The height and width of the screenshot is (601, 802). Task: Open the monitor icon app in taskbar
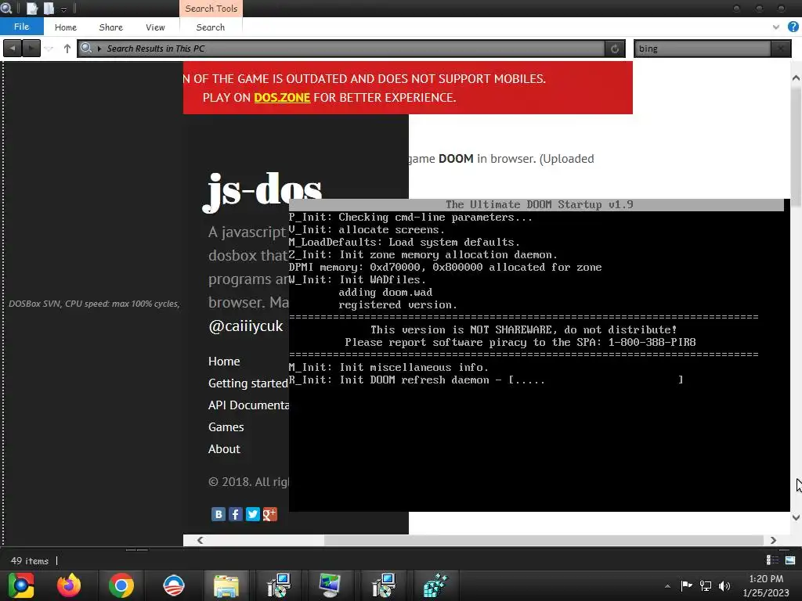coord(330,585)
